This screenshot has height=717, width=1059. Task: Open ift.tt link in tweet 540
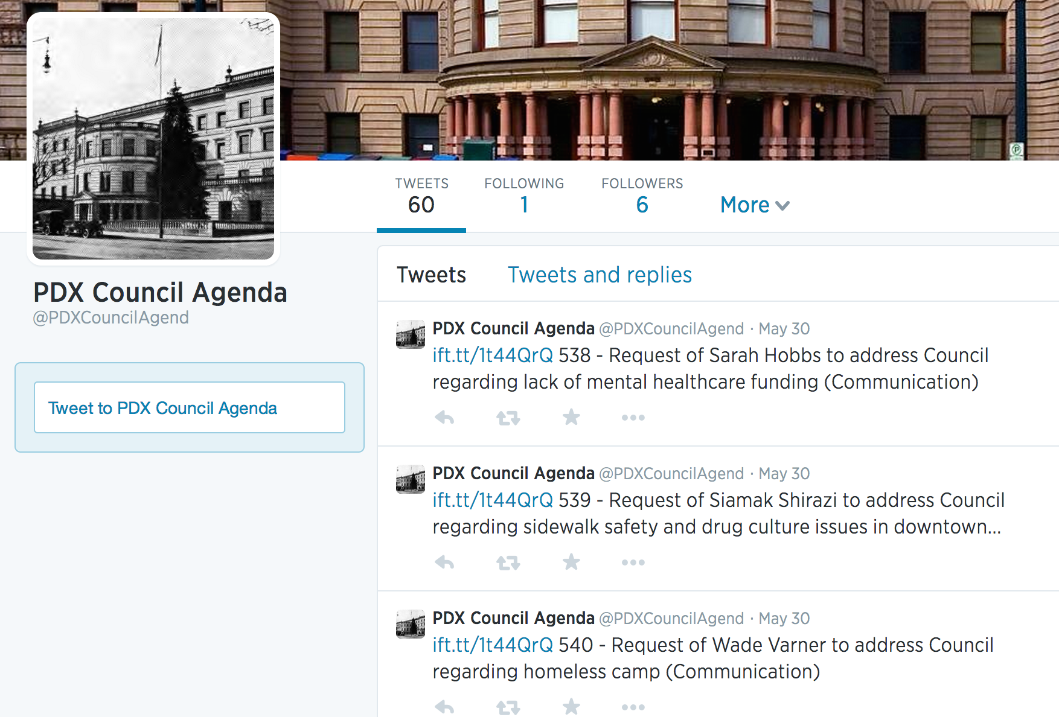pyautogui.click(x=493, y=645)
